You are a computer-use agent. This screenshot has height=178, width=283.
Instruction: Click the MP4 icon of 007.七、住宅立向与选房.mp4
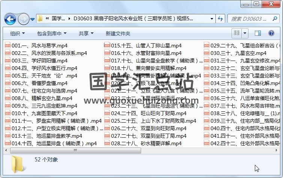click(x=8, y=91)
